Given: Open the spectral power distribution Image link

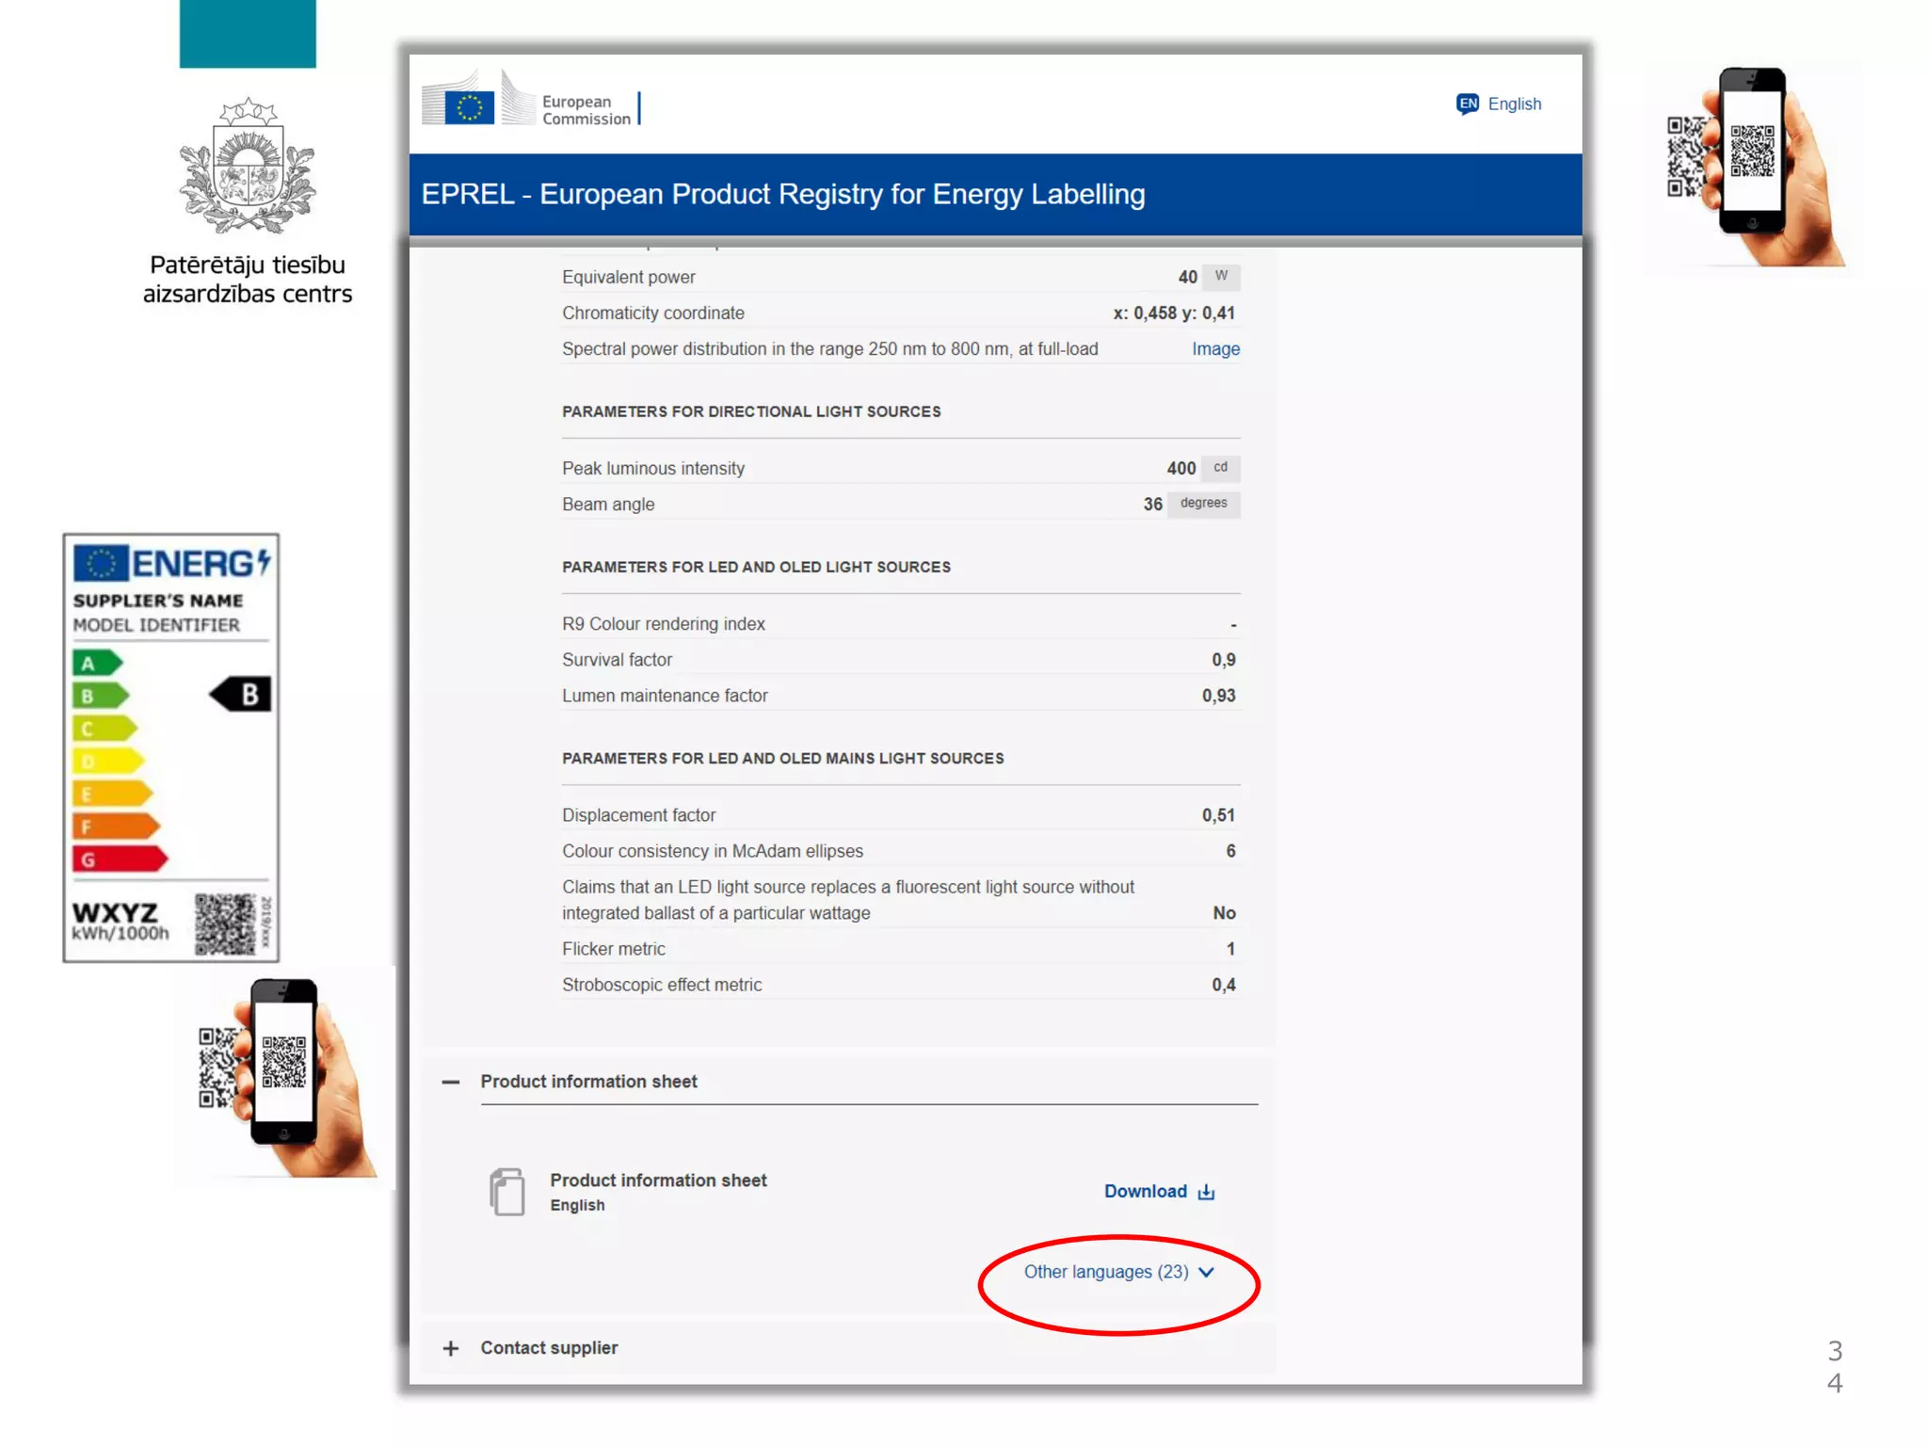Looking at the screenshot, I should 1215,349.
